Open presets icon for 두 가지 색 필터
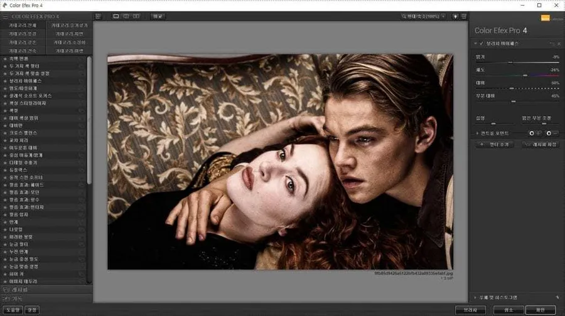The width and height of the screenshot is (565, 316). (x=81, y=66)
